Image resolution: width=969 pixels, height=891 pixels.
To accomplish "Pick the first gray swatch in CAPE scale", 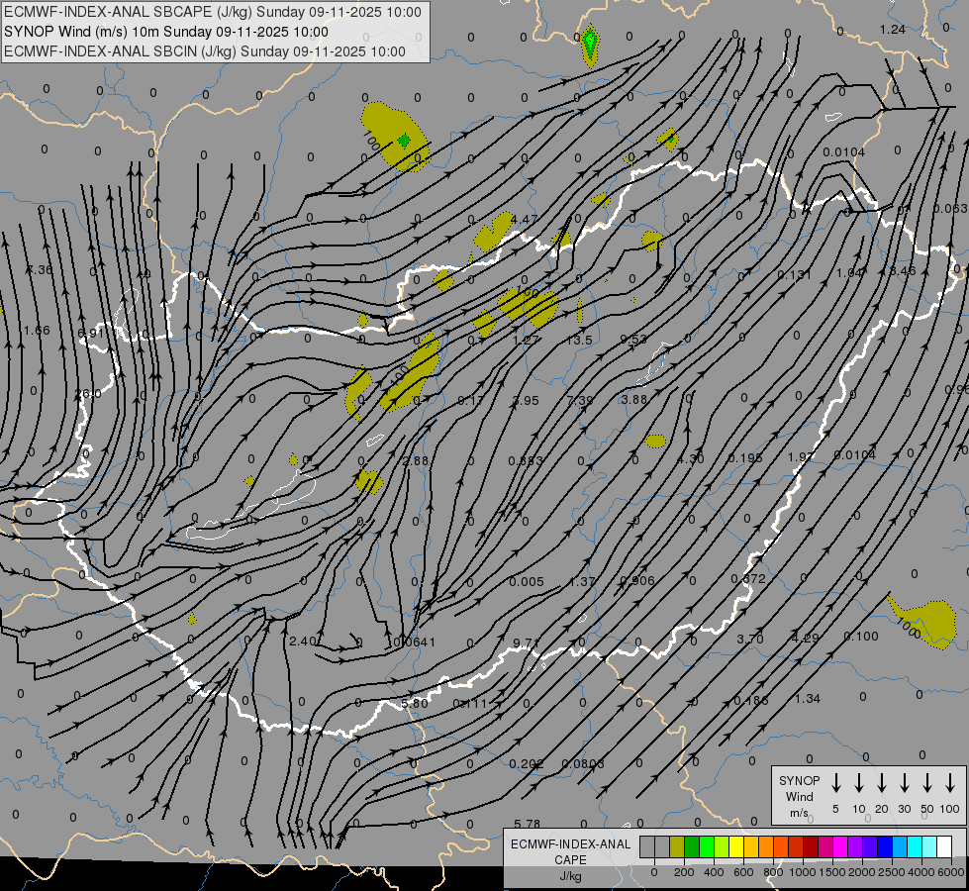I will [x=647, y=846].
